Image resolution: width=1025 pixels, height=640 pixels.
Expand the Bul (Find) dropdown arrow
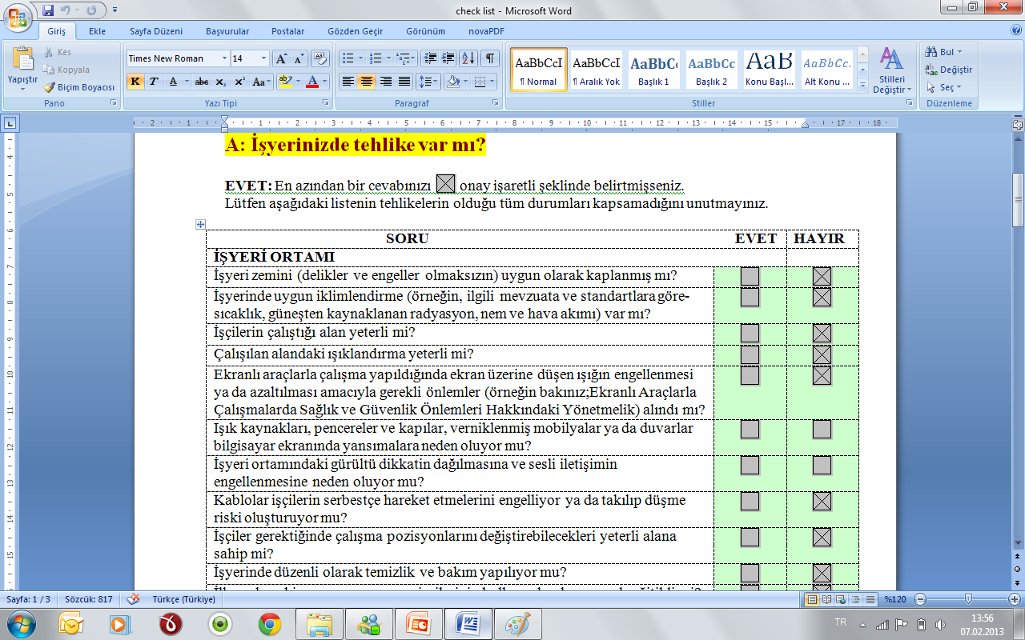[x=959, y=52]
